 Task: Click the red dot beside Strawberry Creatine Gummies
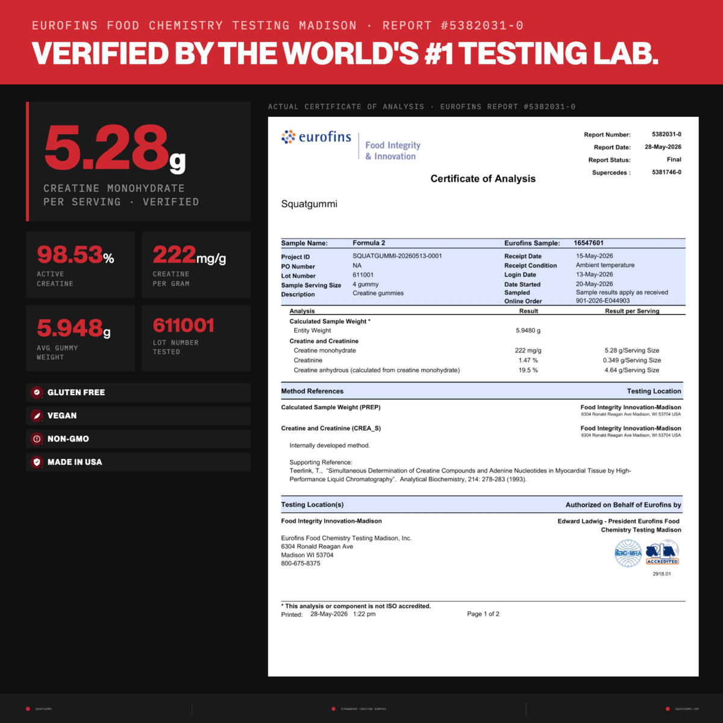[x=334, y=709]
